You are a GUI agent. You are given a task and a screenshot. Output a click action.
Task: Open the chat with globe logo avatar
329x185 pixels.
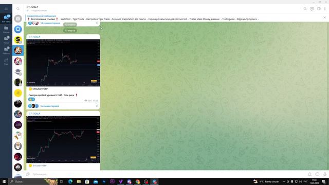pyautogui.click(x=18, y=72)
